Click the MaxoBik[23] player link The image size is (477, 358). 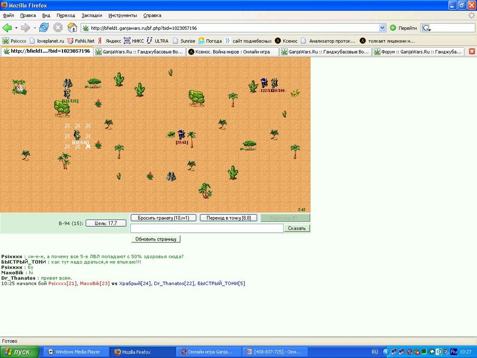coord(94,283)
